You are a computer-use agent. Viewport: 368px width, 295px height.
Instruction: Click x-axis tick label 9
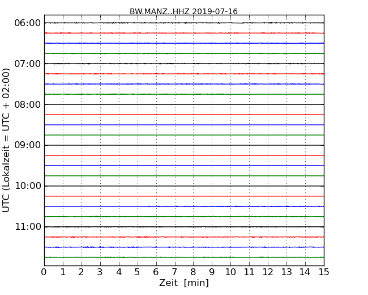coord(212,272)
